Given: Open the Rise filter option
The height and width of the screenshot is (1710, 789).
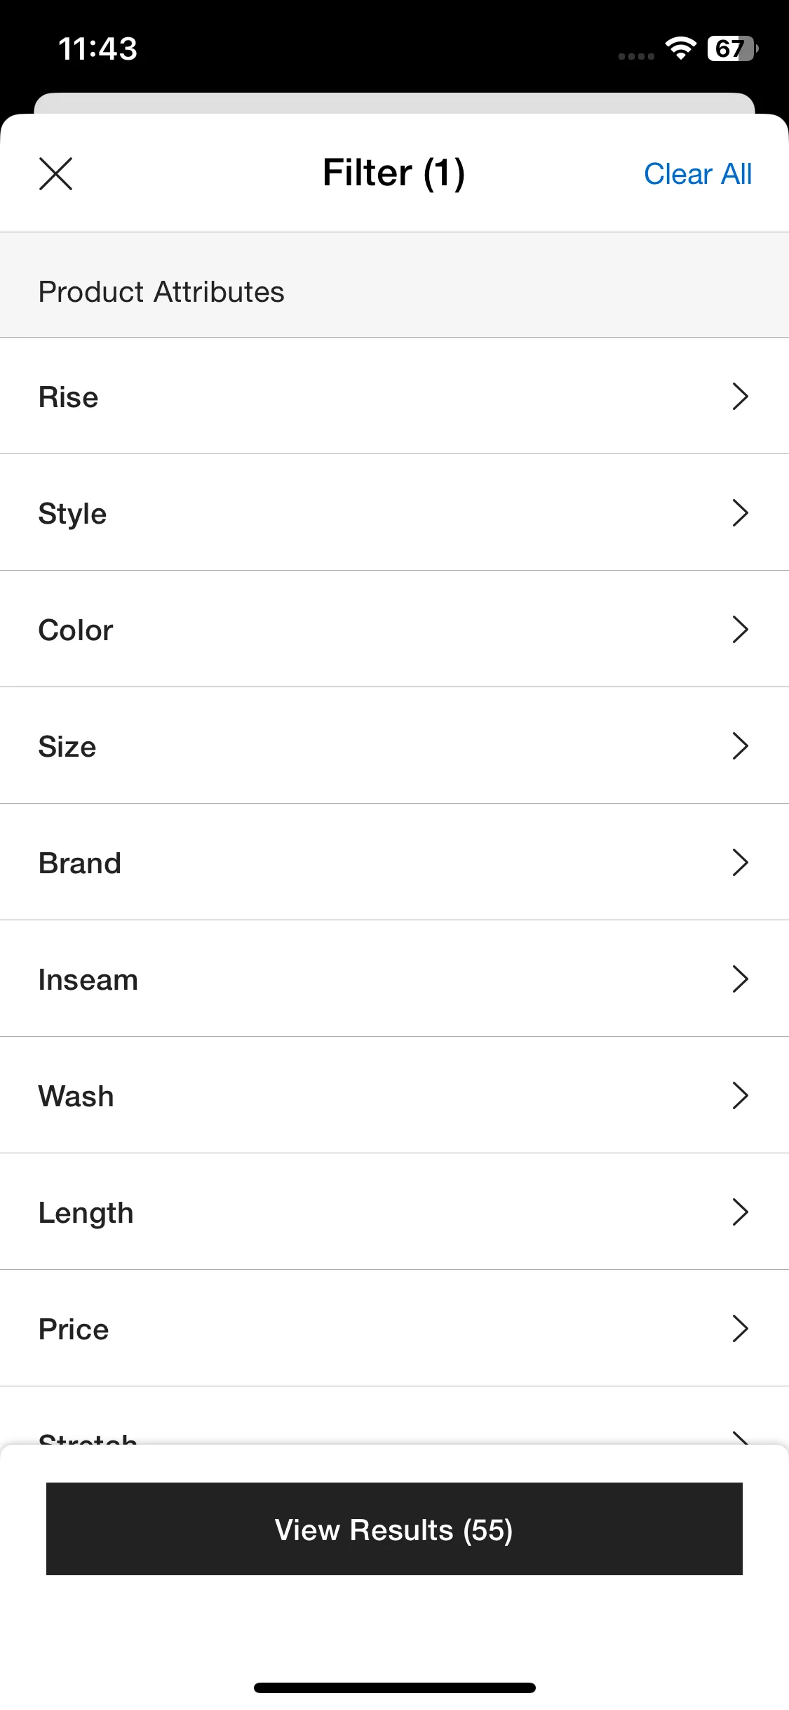Looking at the screenshot, I should click(394, 396).
